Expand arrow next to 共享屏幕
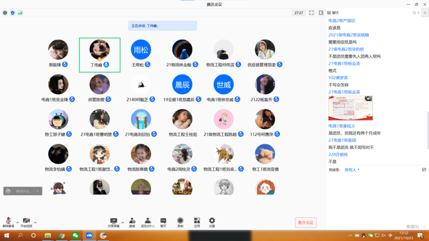The width and height of the screenshot is (429, 241). pyautogui.click(x=123, y=223)
